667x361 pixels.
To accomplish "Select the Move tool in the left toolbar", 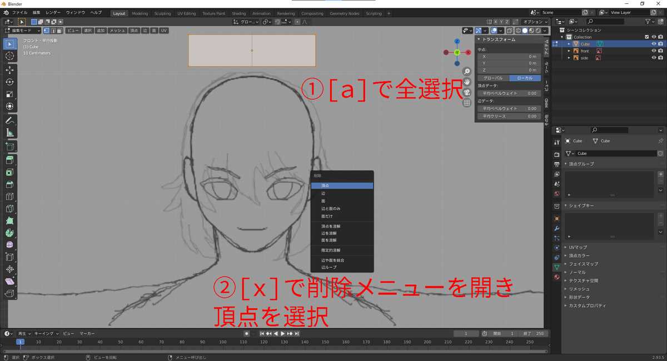I will 8,69.
